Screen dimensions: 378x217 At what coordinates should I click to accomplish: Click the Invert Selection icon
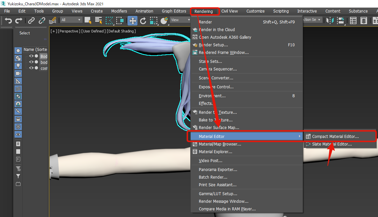(18, 159)
